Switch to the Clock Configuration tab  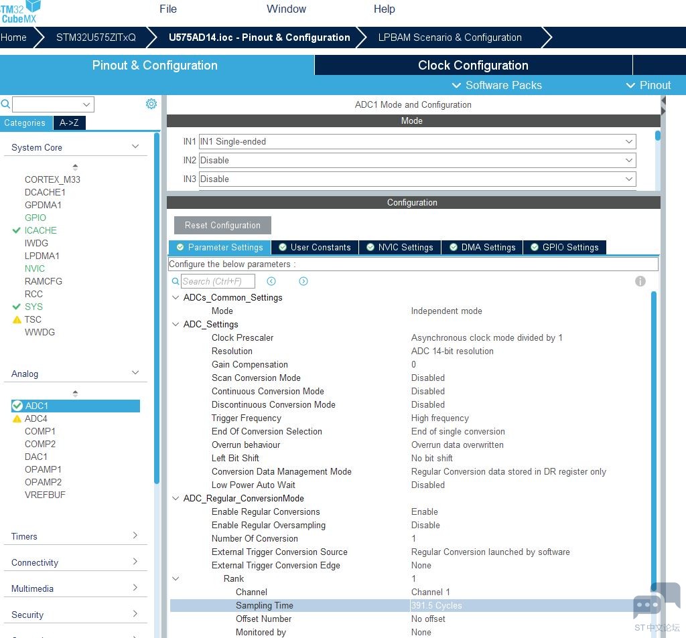(x=473, y=65)
